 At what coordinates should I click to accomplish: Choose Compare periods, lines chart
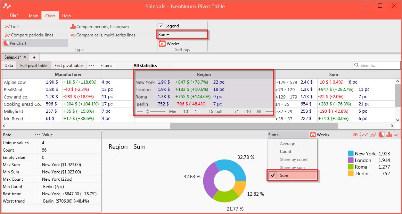[x=29, y=35]
